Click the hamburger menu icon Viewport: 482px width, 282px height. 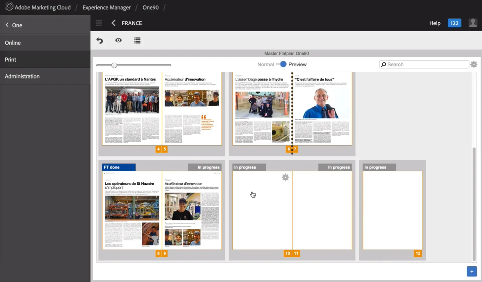point(99,23)
